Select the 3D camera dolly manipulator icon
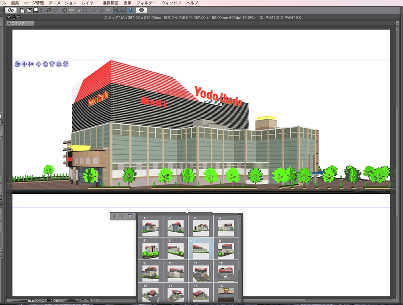The image size is (403, 305). tap(31, 64)
